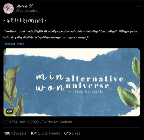This screenshot has height=140, width=144.
Task: Open the 3:30 PM Jun 11, 2020 timestamp
Action: tap(21, 122)
